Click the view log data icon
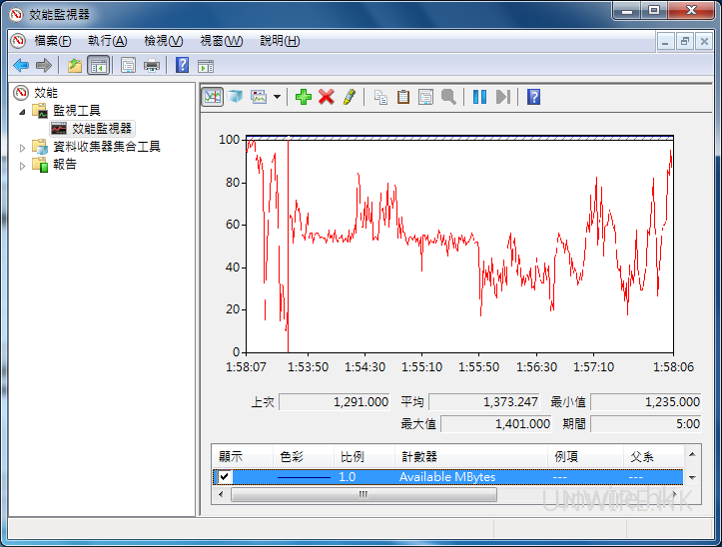 235,97
